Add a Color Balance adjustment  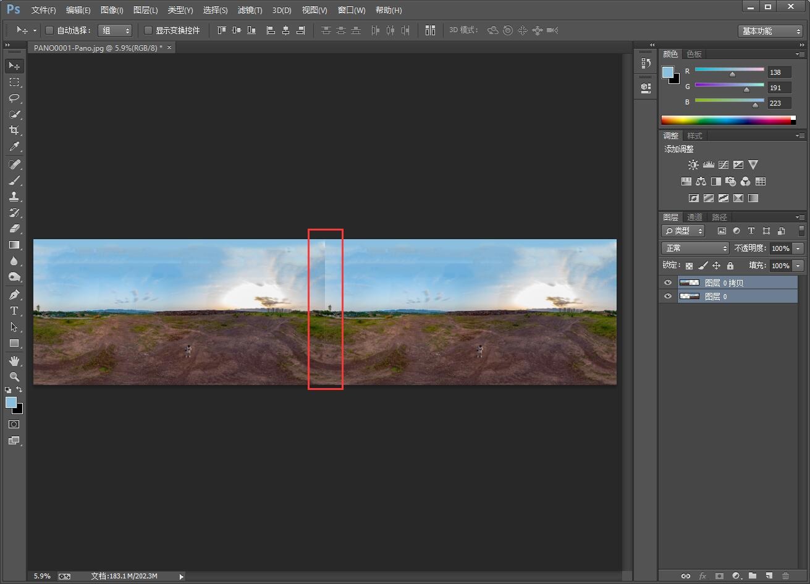click(701, 182)
